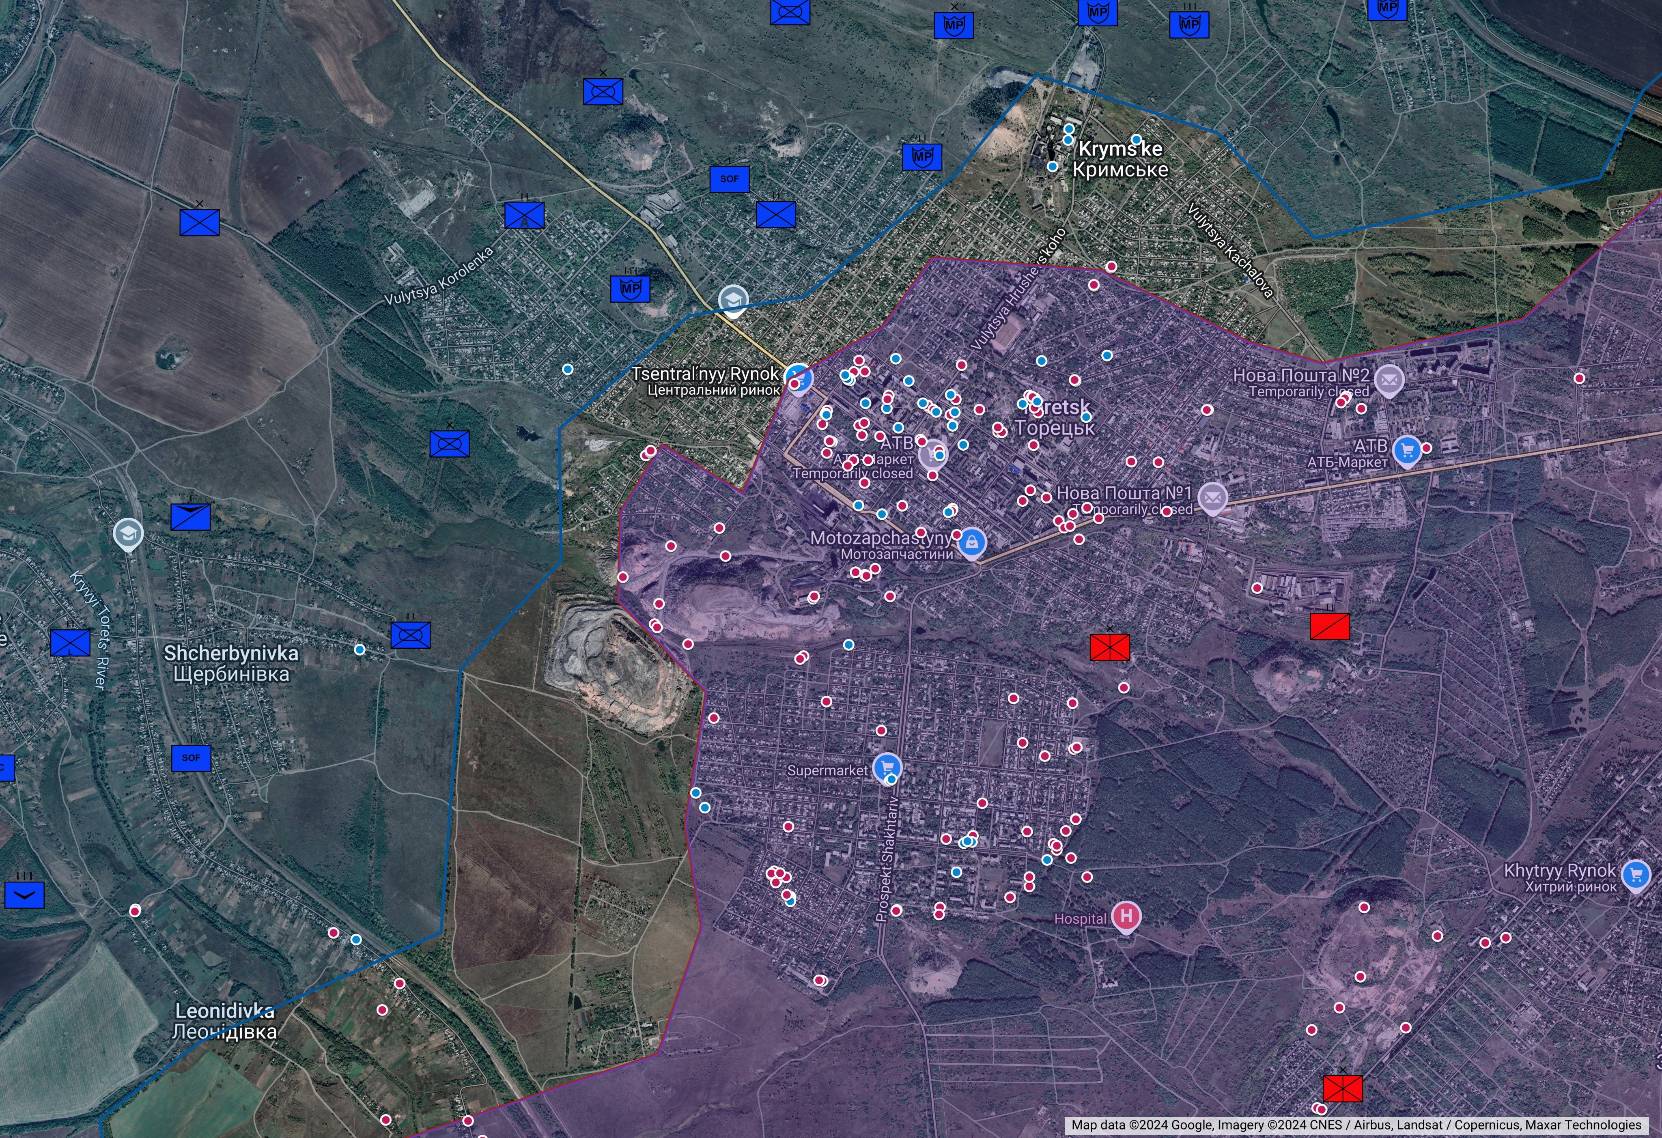Open the ATB-Маркет cart pin on the east side
Image resolution: width=1662 pixels, height=1138 pixels.
click(1408, 450)
